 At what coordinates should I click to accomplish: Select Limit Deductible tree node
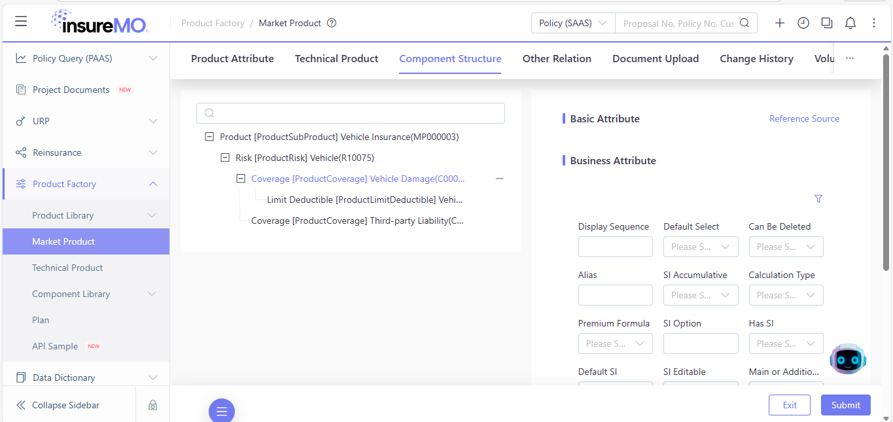[x=365, y=200]
